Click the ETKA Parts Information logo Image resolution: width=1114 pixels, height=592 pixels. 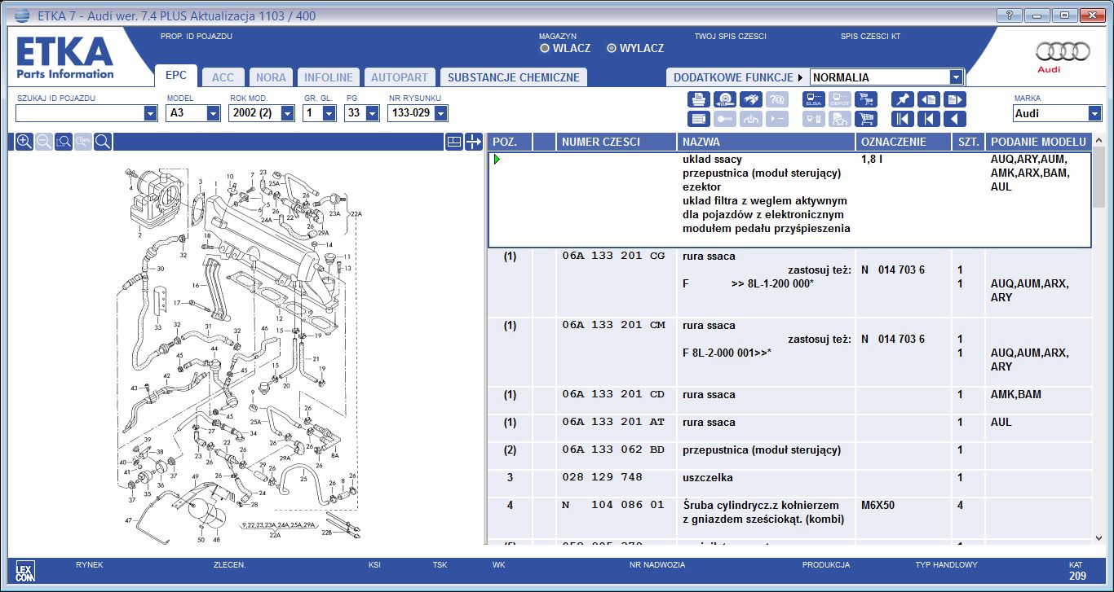pyautogui.click(x=65, y=57)
